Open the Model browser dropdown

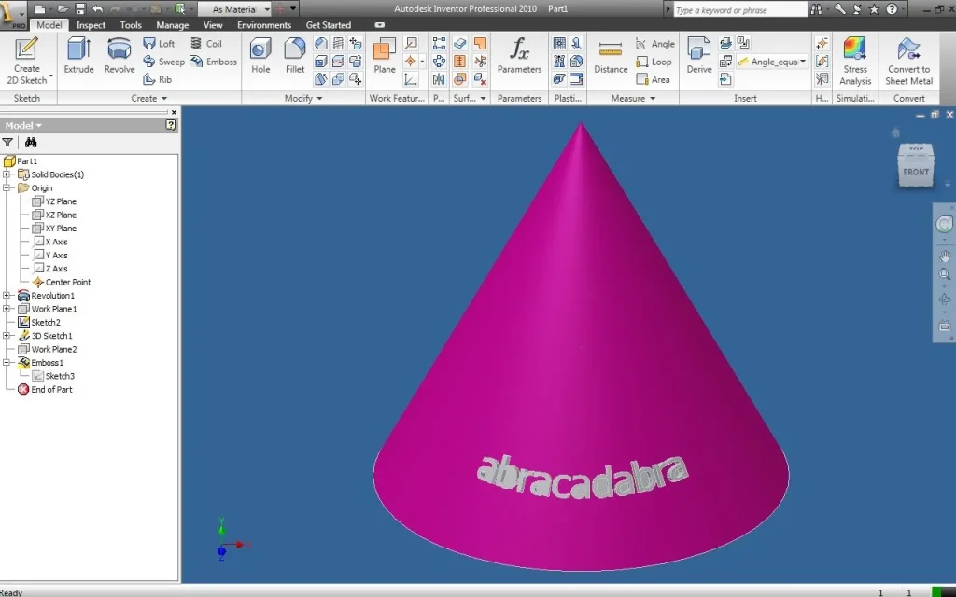(x=23, y=126)
